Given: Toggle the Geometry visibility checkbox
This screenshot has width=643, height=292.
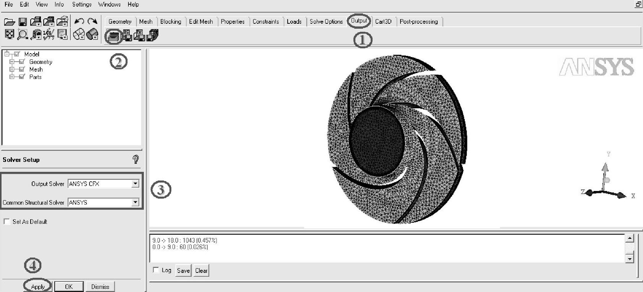Looking at the screenshot, I should click(22, 62).
